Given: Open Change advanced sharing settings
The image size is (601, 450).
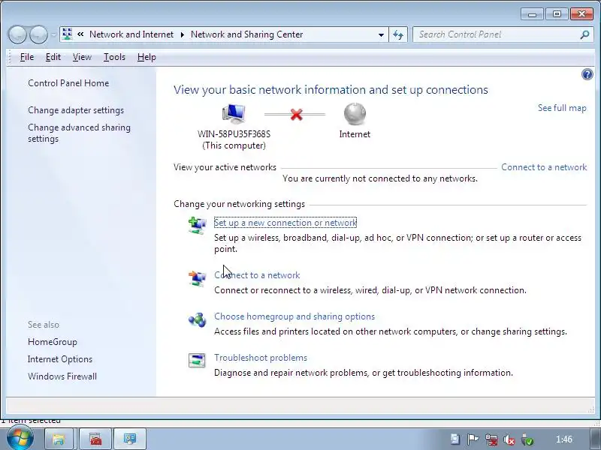Looking at the screenshot, I should 79,133.
